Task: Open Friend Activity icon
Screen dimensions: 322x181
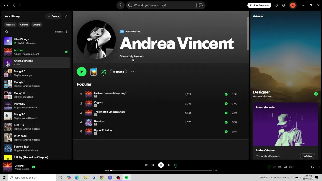Action: pyautogui.click(x=284, y=5)
